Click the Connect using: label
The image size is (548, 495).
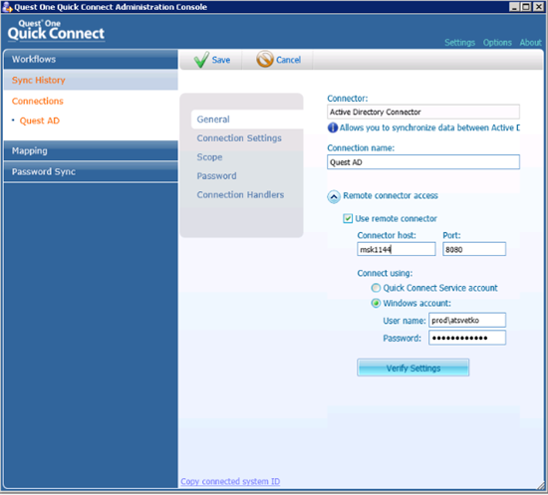tap(385, 273)
